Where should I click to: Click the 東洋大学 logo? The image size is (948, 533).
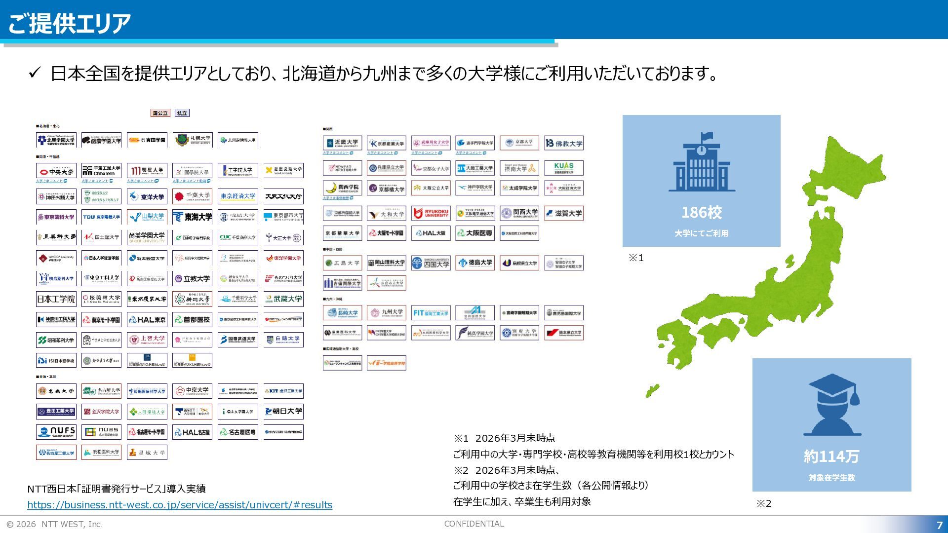pos(147,196)
